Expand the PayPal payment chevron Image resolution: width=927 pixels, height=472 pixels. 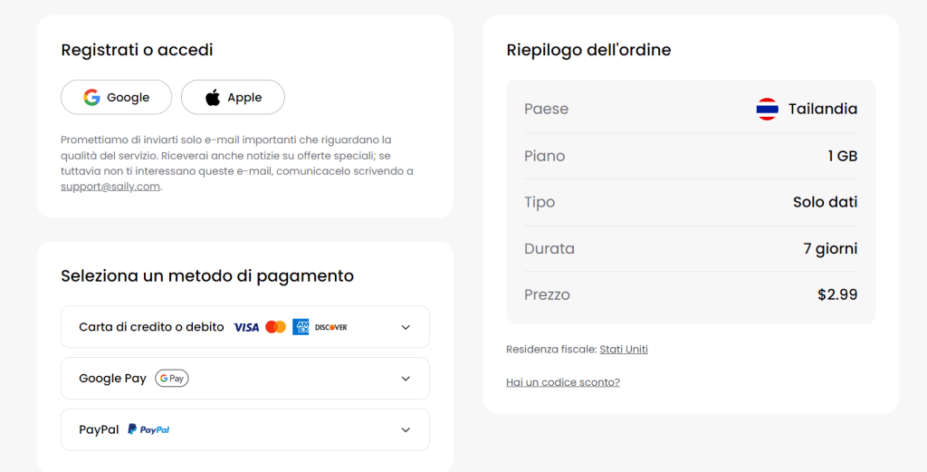(x=406, y=429)
